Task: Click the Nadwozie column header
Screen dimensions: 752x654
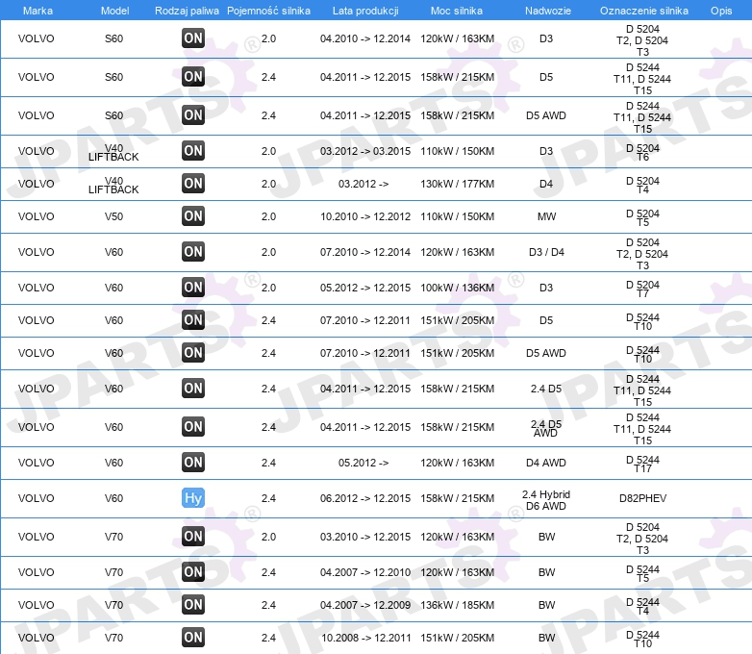Action: (548, 11)
